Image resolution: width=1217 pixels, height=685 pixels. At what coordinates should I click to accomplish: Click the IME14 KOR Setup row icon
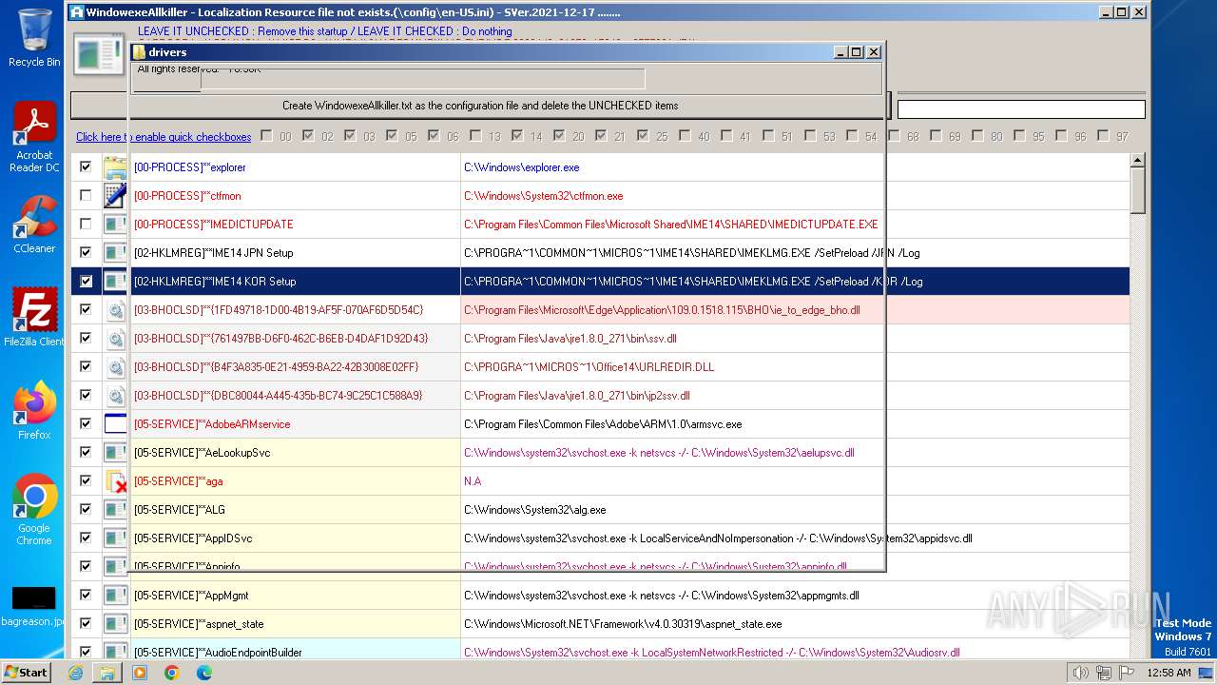(115, 282)
